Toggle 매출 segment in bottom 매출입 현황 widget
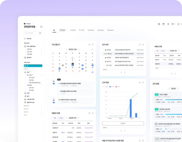 pos(55,118)
